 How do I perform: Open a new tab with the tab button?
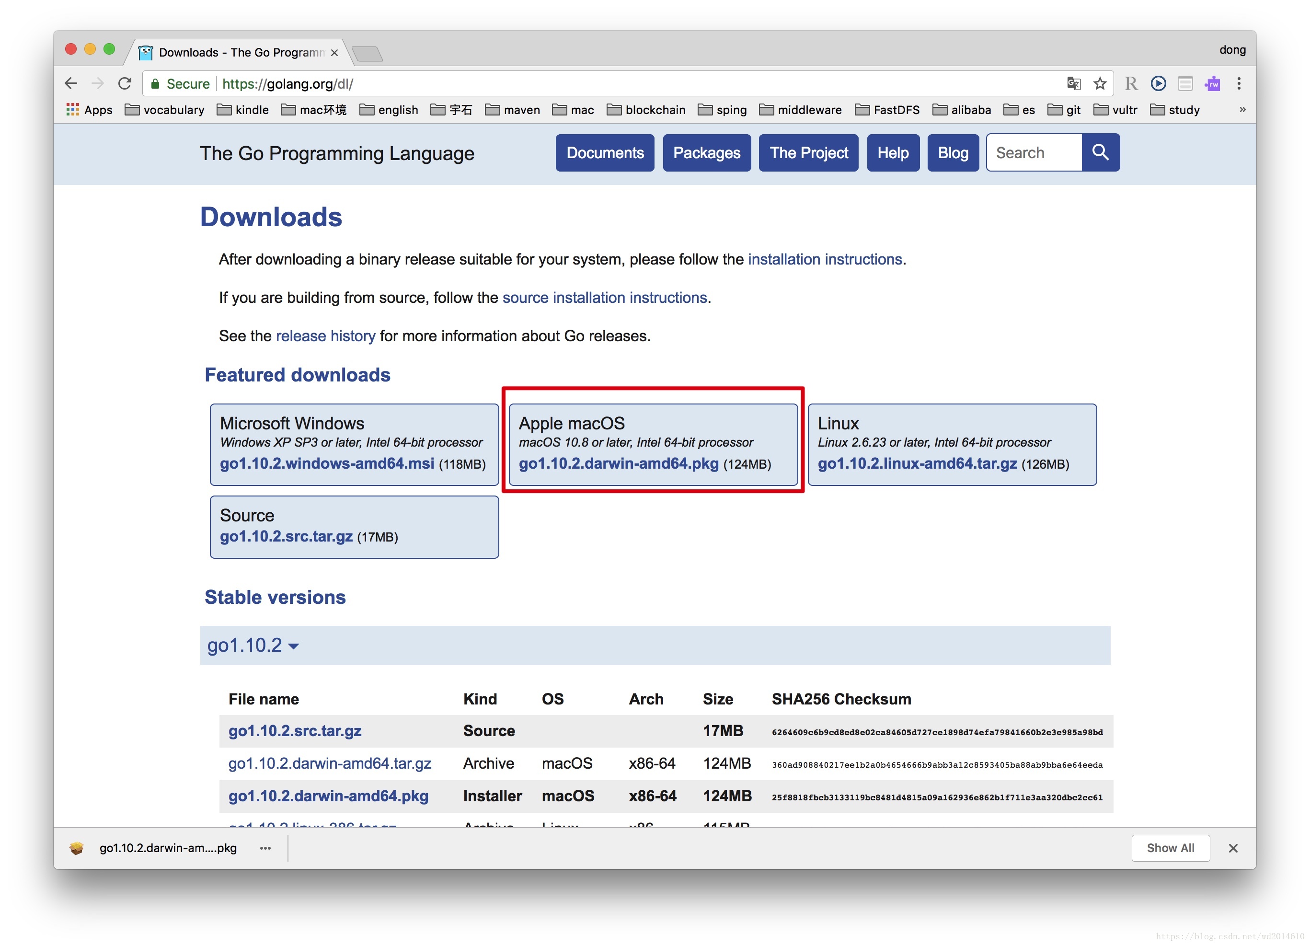(x=367, y=54)
